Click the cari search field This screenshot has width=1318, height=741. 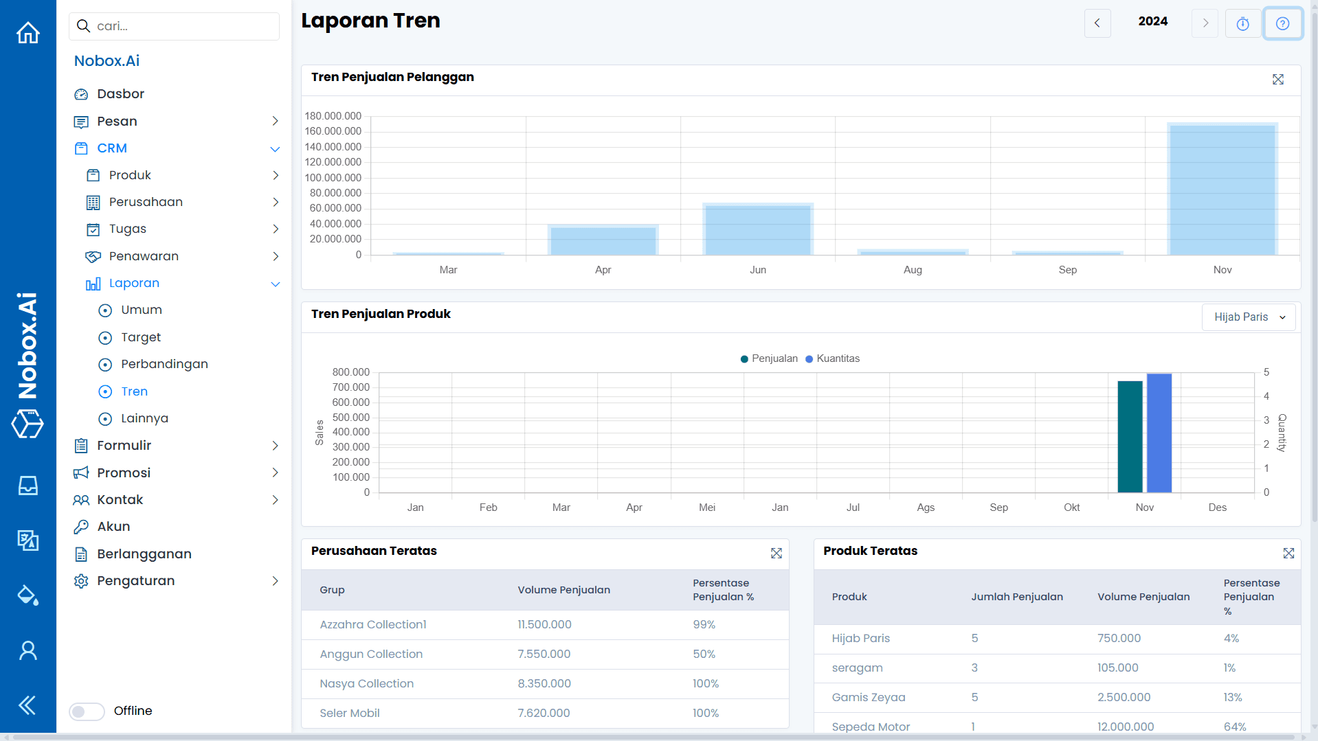[x=174, y=26]
